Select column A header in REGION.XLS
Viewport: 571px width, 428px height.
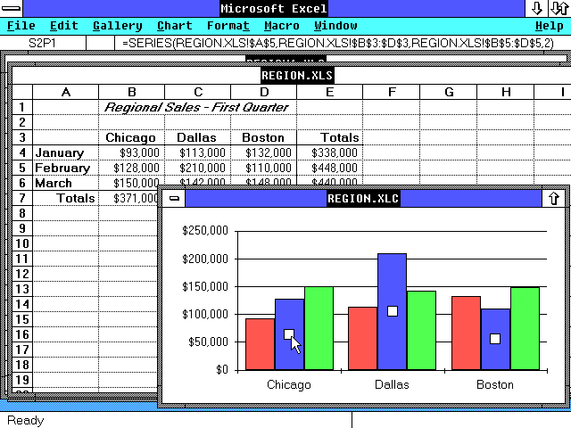65,92
